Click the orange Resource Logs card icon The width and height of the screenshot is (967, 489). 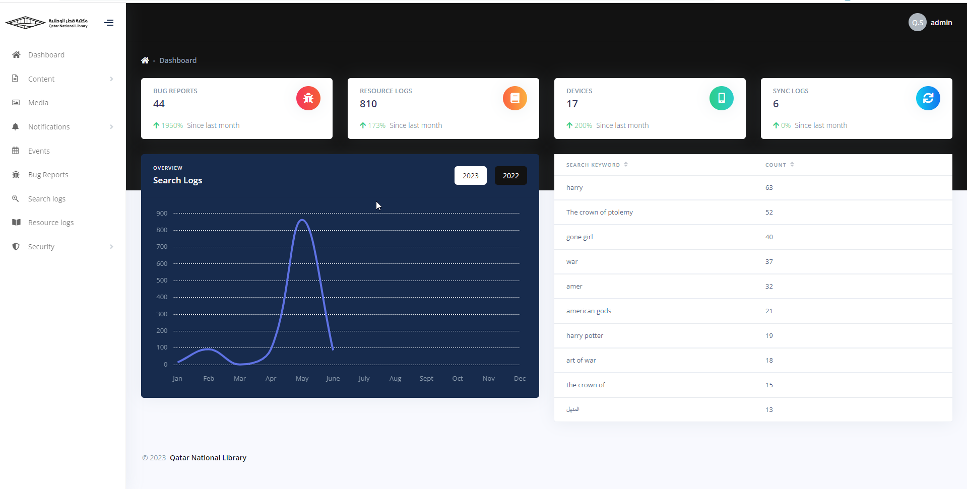point(514,98)
